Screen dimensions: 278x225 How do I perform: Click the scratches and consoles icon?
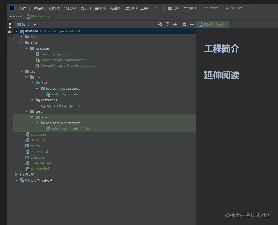pyautogui.click(x=22, y=180)
